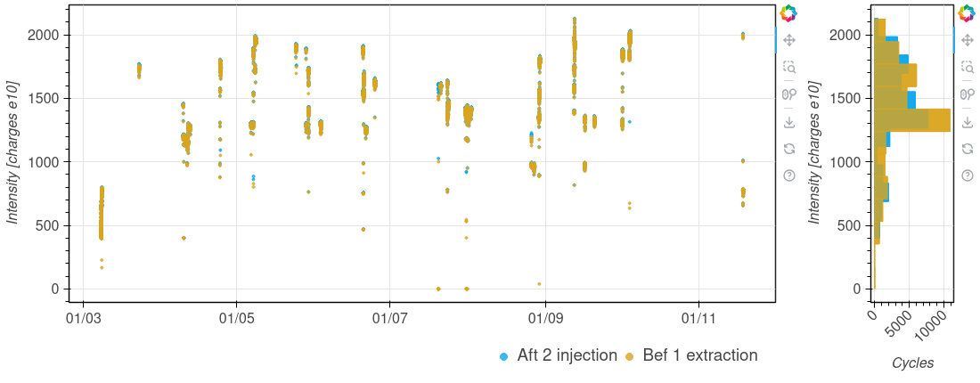Click the blue legend dot for Aft 2 injection
The image size is (980, 383).
504,356
